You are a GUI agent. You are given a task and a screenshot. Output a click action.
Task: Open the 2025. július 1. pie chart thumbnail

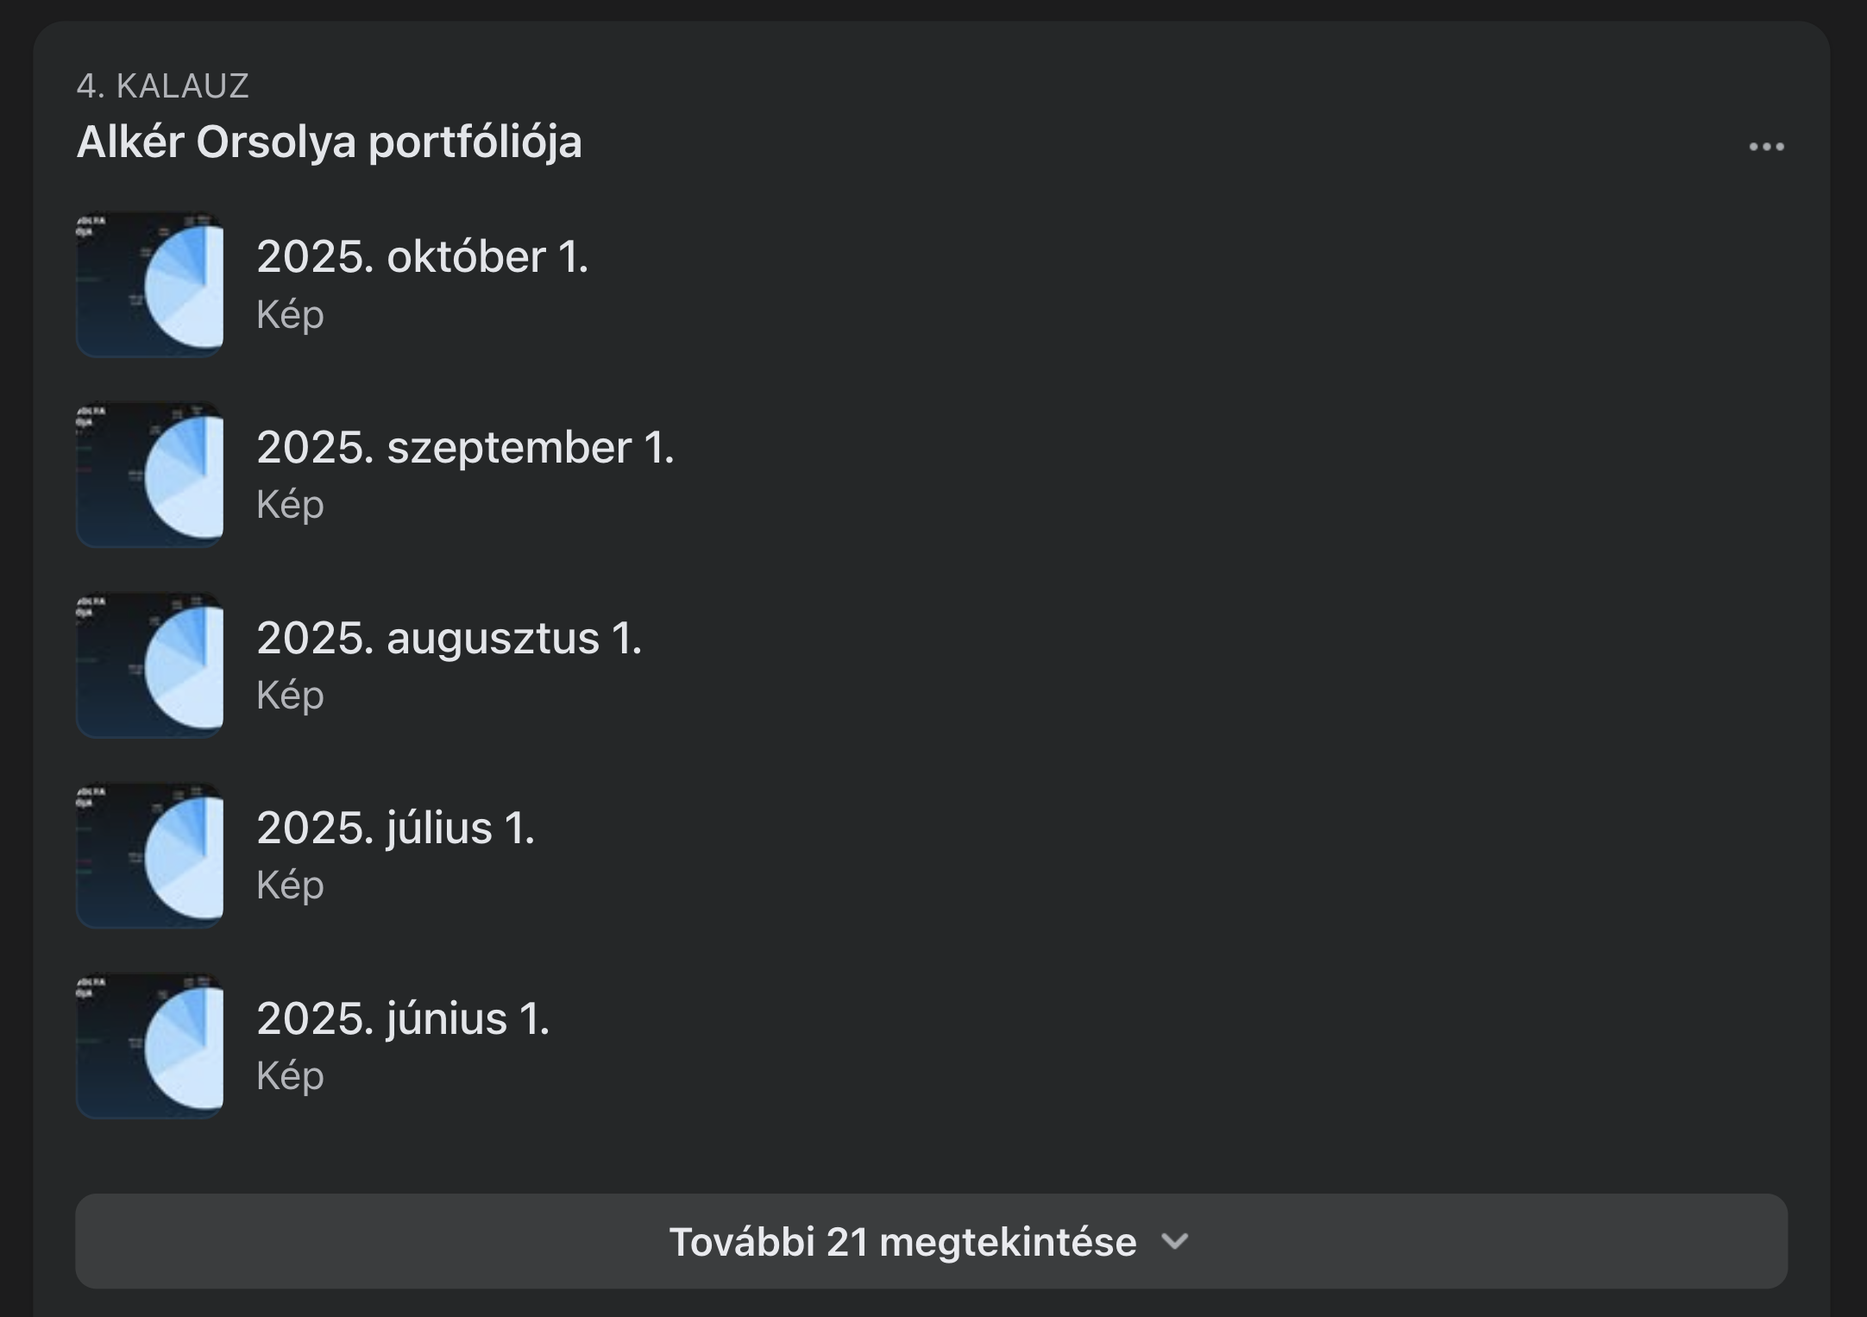point(150,855)
